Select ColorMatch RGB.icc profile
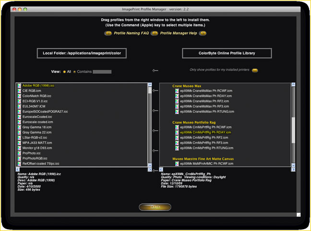Image resolution: width=311 pixels, height=231 pixels. (x=36, y=96)
